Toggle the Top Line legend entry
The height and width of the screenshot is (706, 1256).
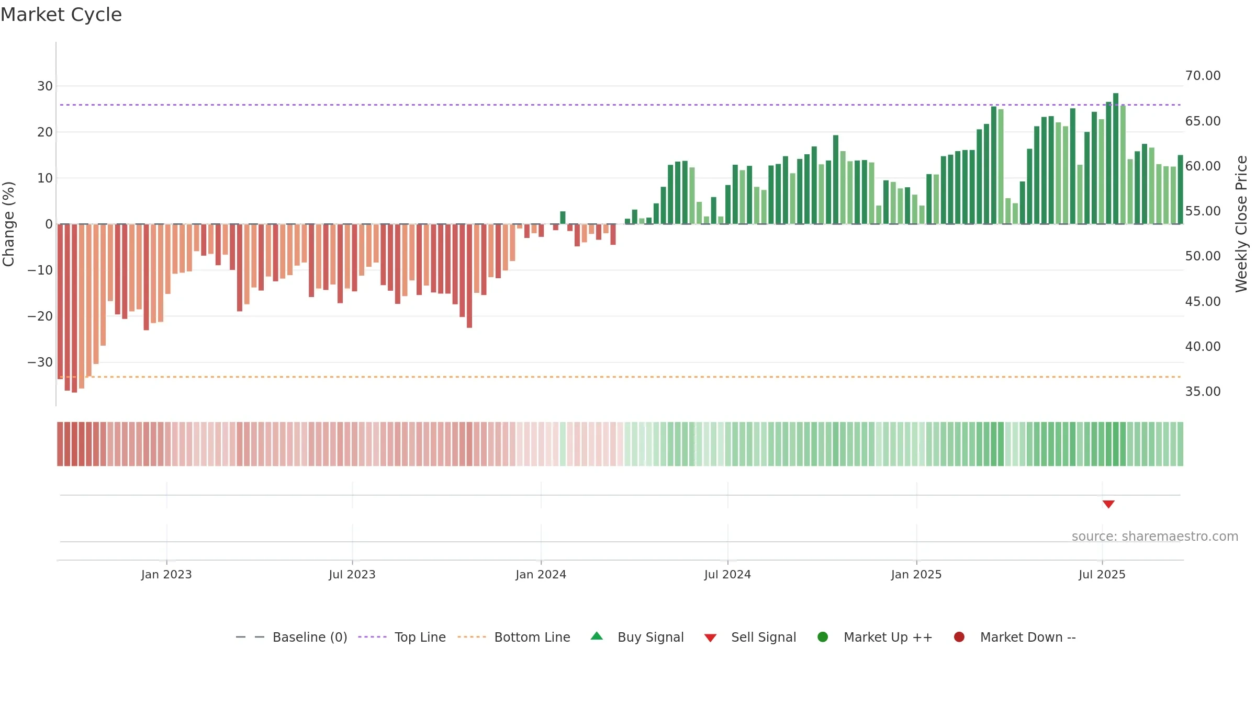pos(402,637)
